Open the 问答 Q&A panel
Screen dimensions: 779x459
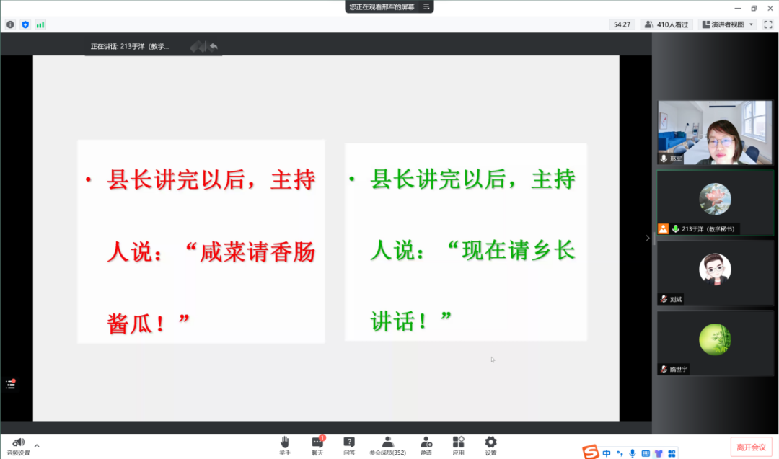tap(349, 445)
